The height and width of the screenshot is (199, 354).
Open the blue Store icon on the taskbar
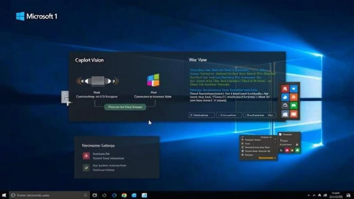point(134,195)
